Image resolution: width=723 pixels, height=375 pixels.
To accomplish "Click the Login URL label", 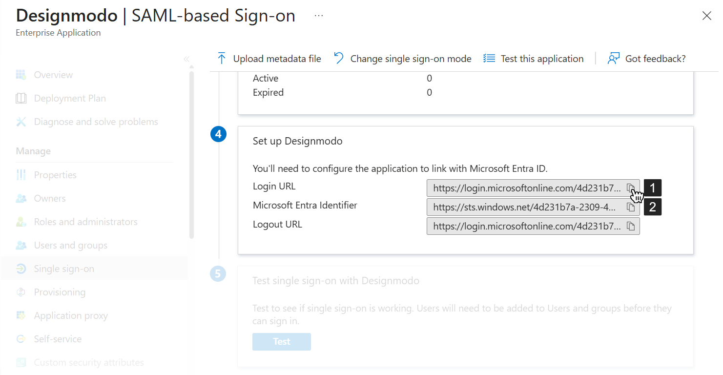I will (274, 186).
